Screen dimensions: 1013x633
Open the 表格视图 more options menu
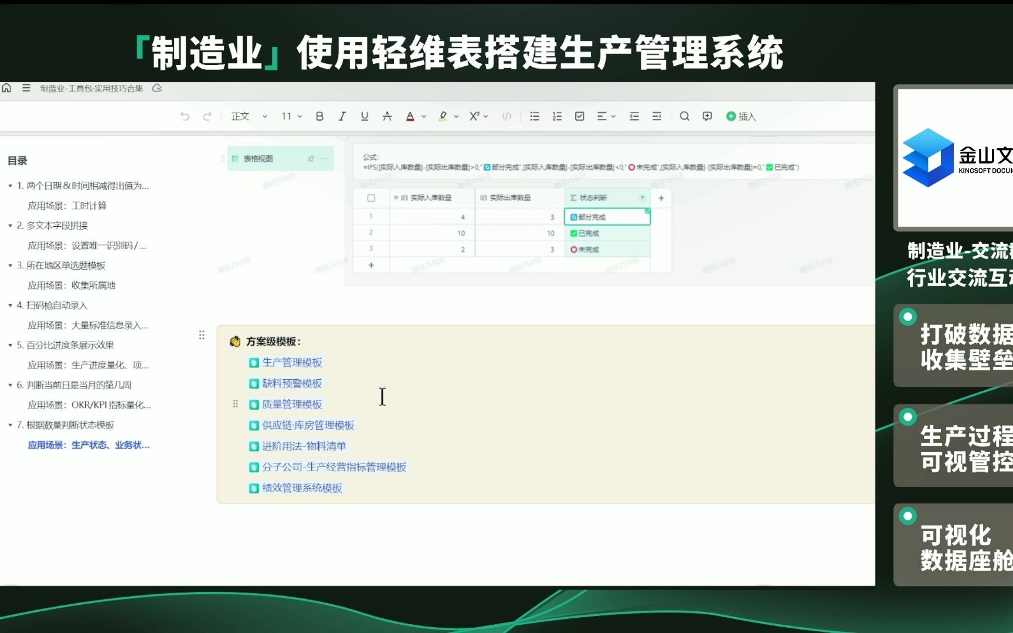coord(324,159)
